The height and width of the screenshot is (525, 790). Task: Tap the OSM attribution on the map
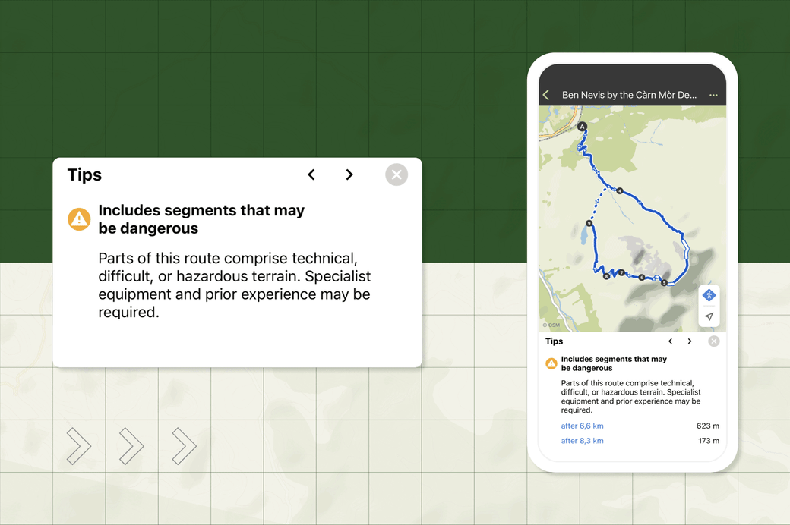click(551, 325)
